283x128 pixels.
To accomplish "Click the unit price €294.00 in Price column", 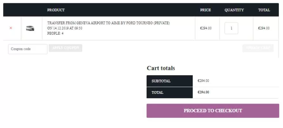I will (x=206, y=28).
